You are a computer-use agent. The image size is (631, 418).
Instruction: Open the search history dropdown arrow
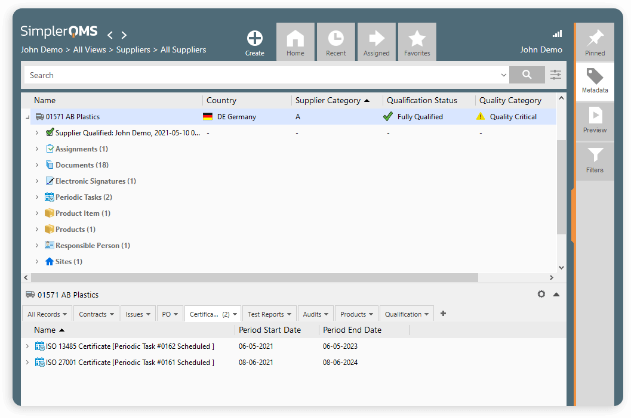click(x=503, y=75)
